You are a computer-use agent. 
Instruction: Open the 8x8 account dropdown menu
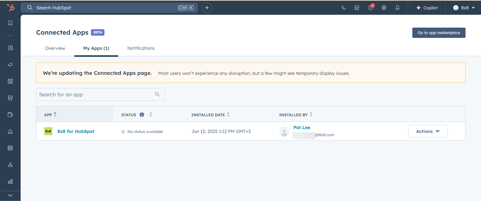pyautogui.click(x=464, y=8)
